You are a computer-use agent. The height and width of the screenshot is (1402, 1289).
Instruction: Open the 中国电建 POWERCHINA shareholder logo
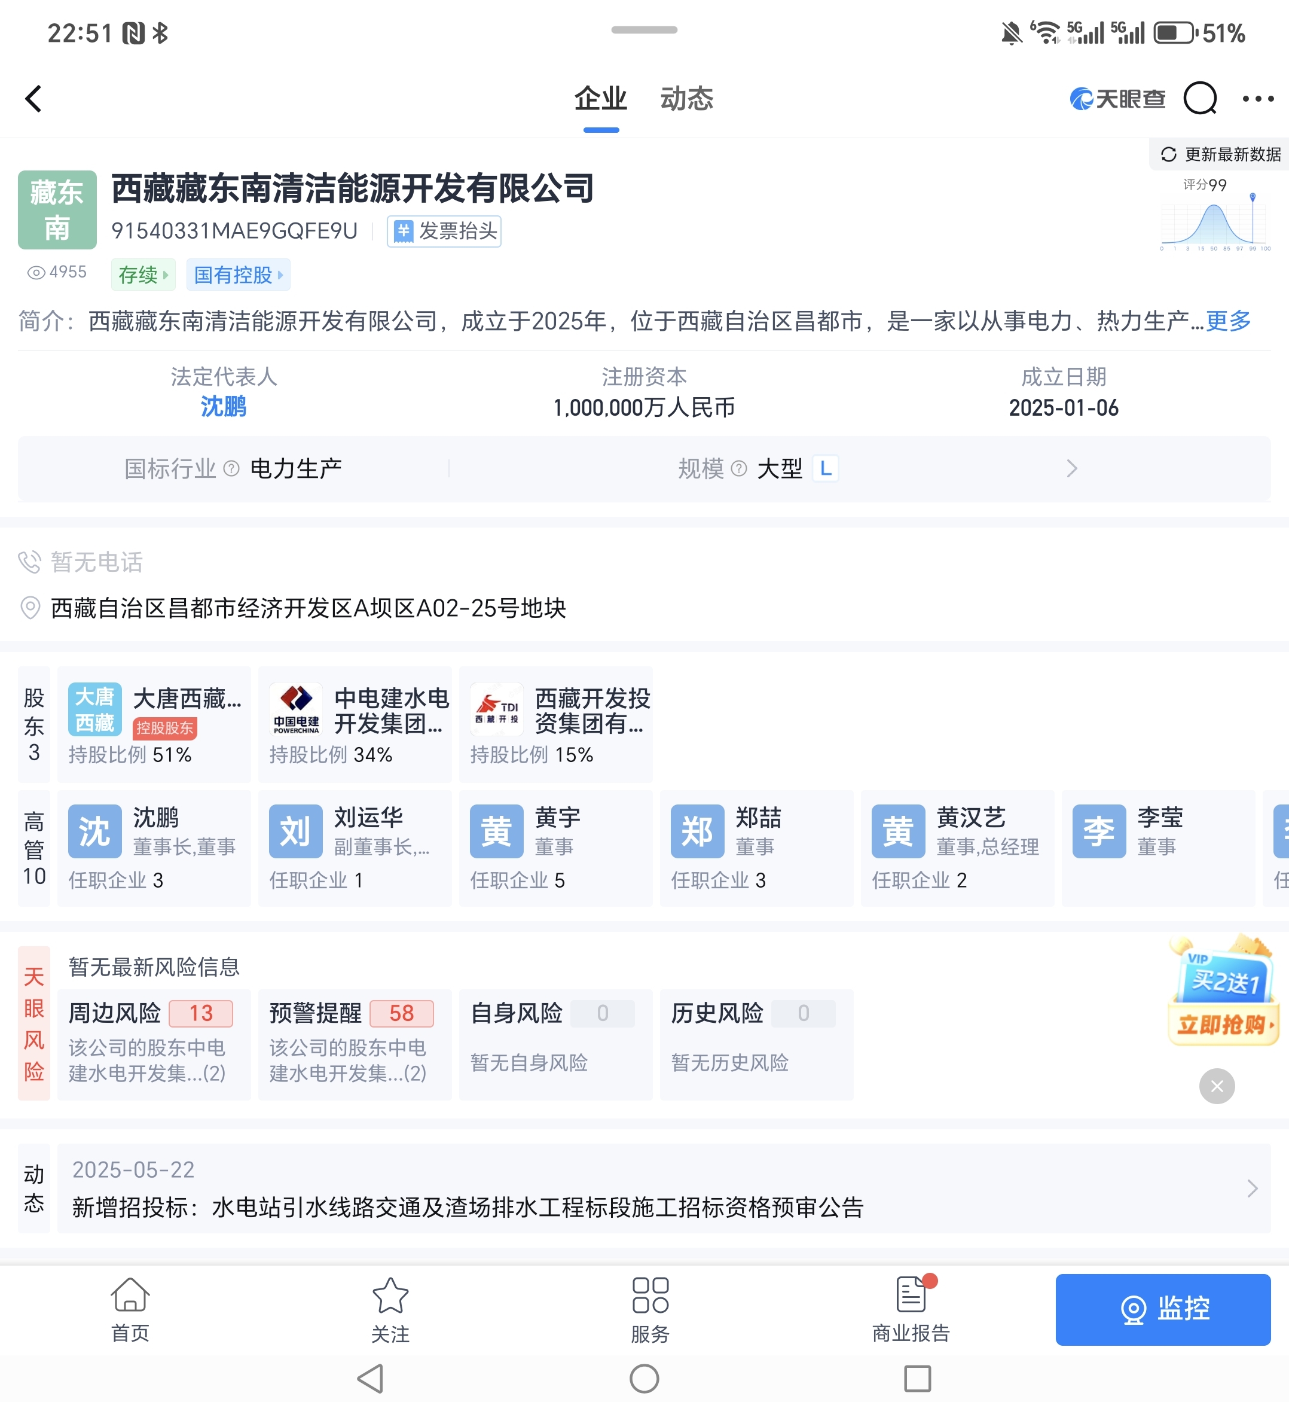coord(296,709)
